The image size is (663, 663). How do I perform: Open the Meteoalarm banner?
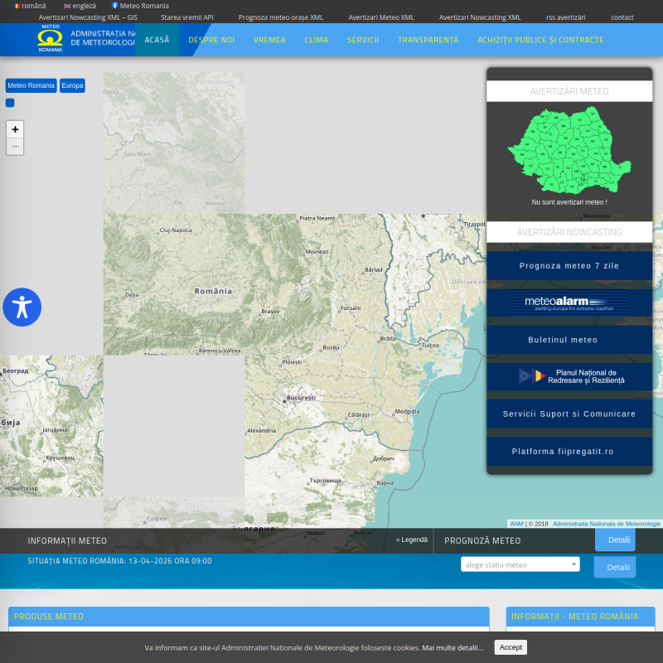(569, 302)
